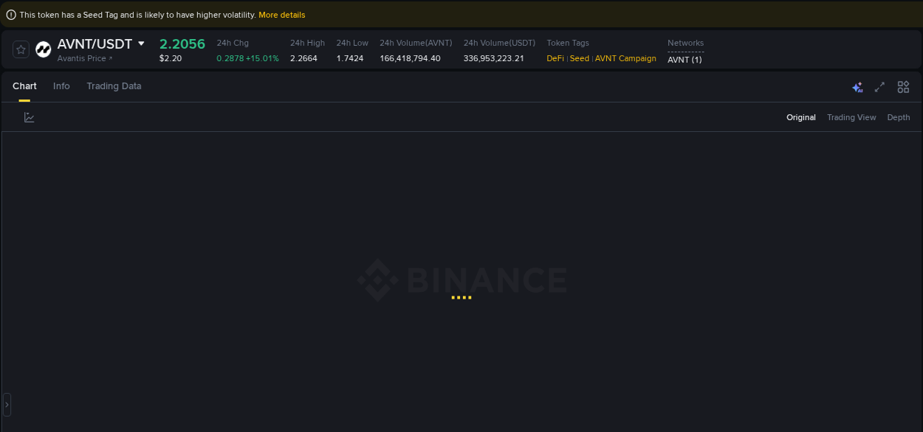Toggle the favorite star for AVNT/USDT
This screenshot has width=923, height=432.
tap(21, 49)
